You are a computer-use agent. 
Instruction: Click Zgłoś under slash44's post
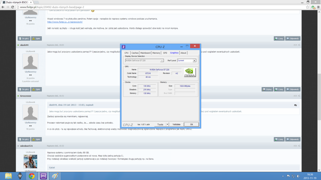point(36,89)
